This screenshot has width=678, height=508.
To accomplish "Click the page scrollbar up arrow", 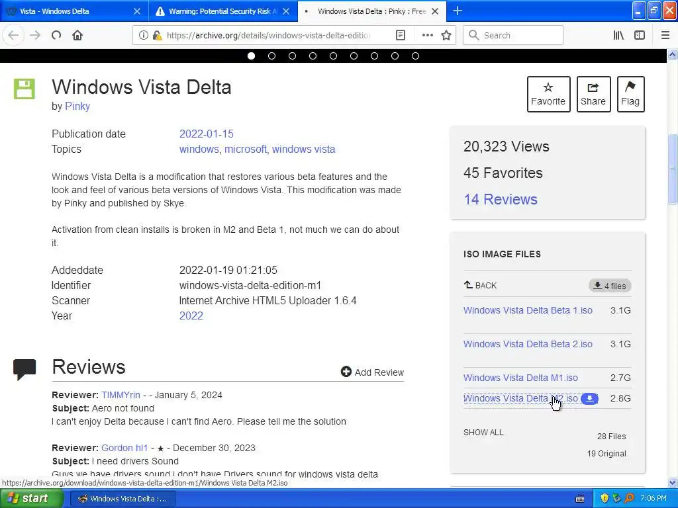I will point(672,54).
